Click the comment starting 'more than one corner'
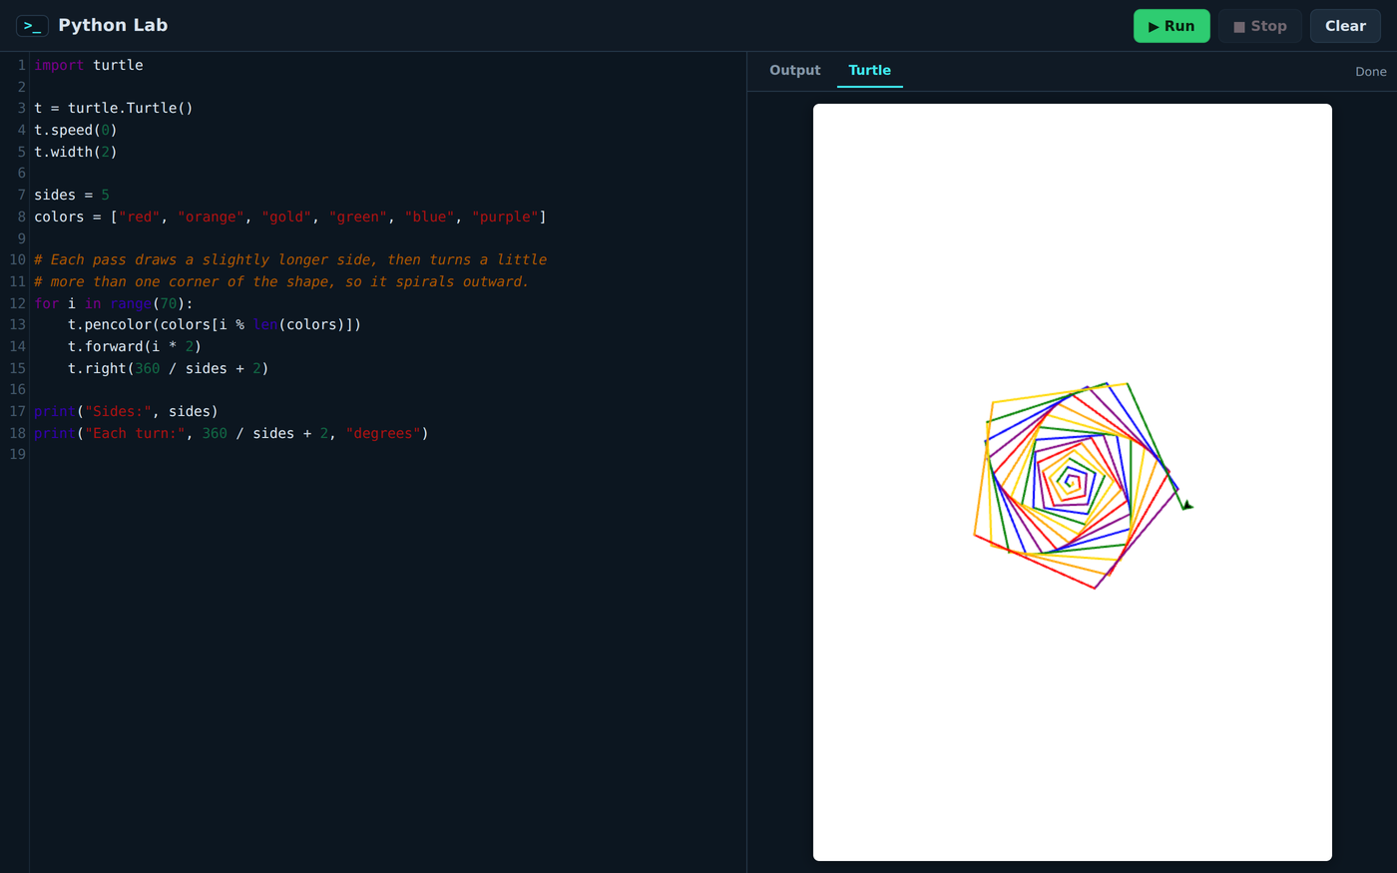This screenshot has width=1397, height=873. pyautogui.click(x=281, y=281)
